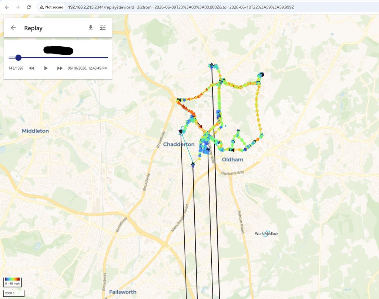The width and height of the screenshot is (379, 299).
Task: Open the replay filter settings icon
Action: [103, 28]
